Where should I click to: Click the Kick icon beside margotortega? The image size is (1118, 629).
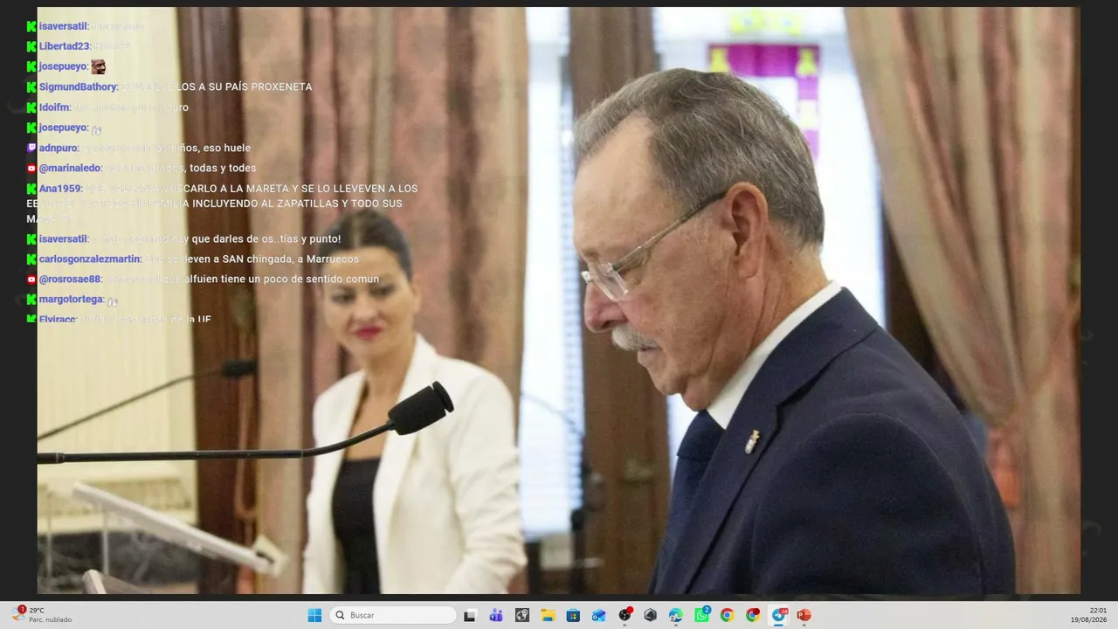point(31,299)
